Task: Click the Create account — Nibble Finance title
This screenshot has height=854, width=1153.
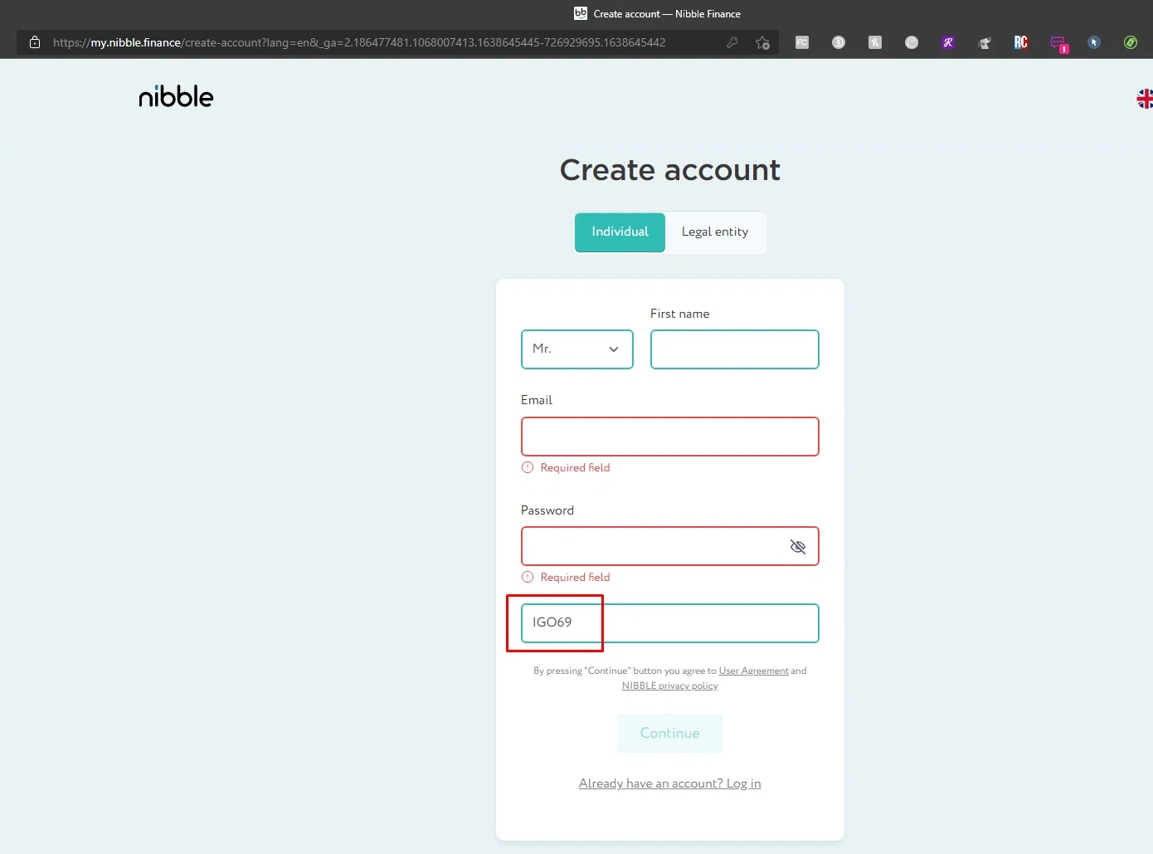Action: click(667, 14)
